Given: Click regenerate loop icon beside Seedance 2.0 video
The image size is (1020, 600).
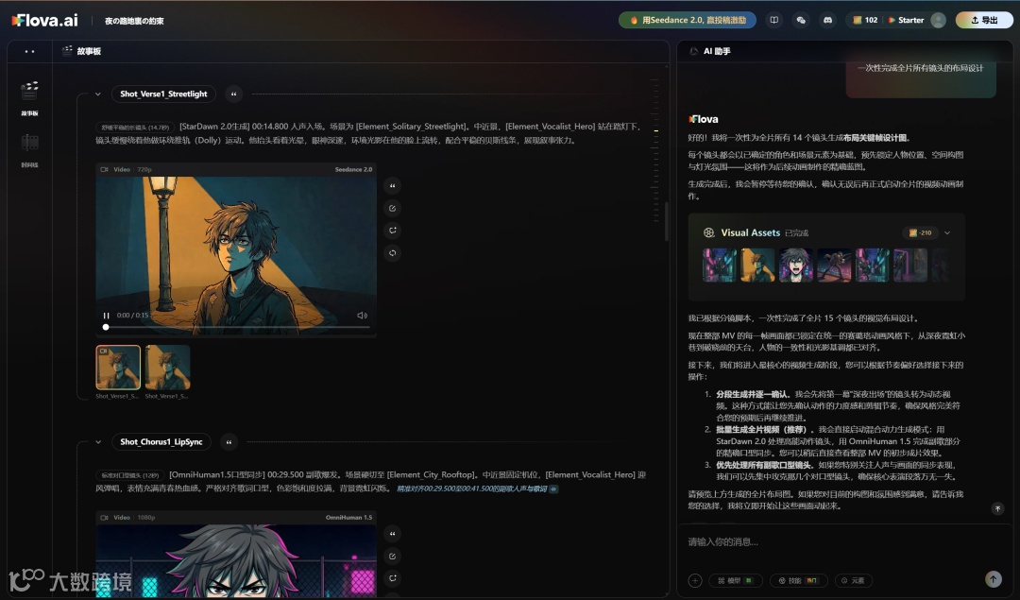Looking at the screenshot, I should [x=392, y=253].
